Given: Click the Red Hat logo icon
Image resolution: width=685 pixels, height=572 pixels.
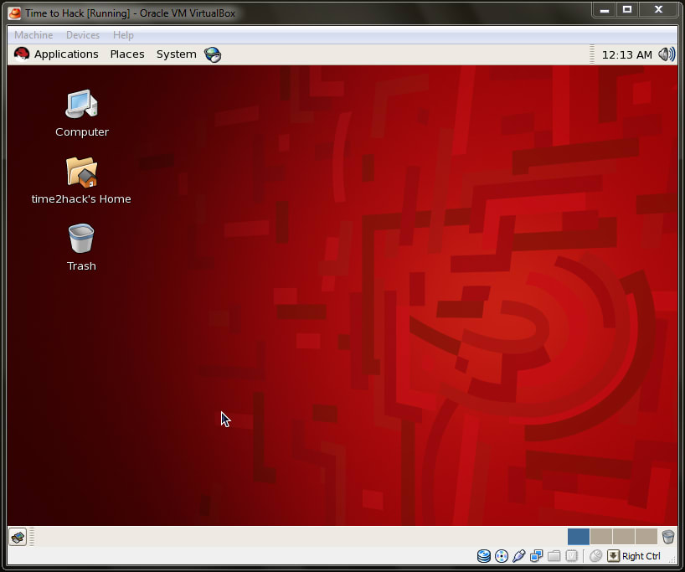Looking at the screenshot, I should (22, 54).
